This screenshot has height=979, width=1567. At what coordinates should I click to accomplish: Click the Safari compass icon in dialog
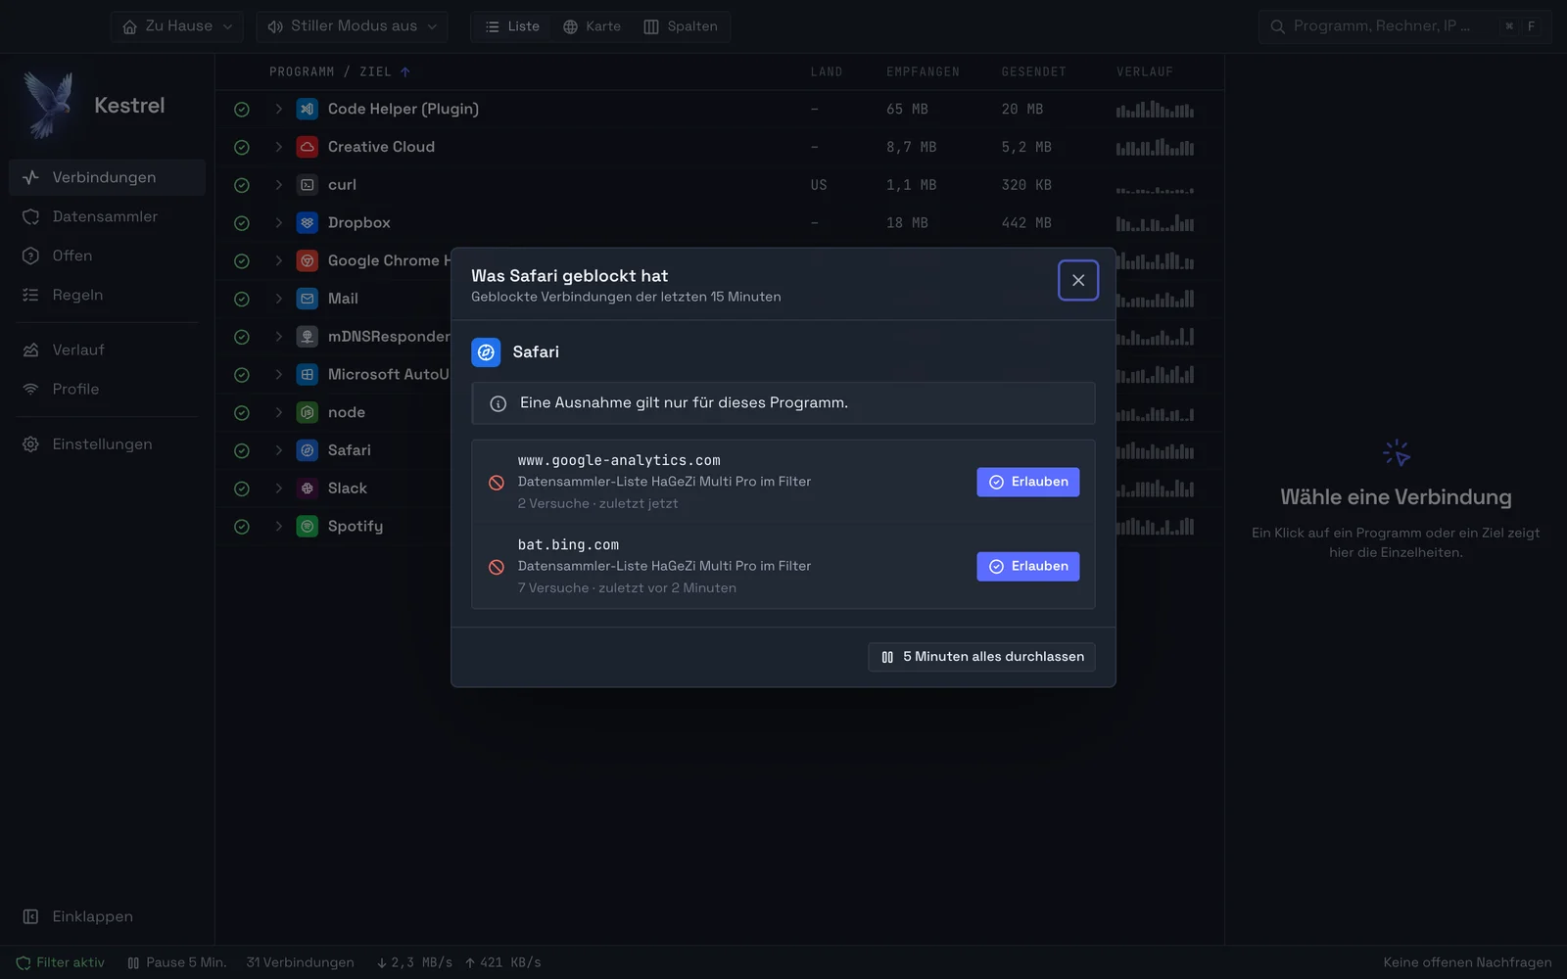pos(486,352)
